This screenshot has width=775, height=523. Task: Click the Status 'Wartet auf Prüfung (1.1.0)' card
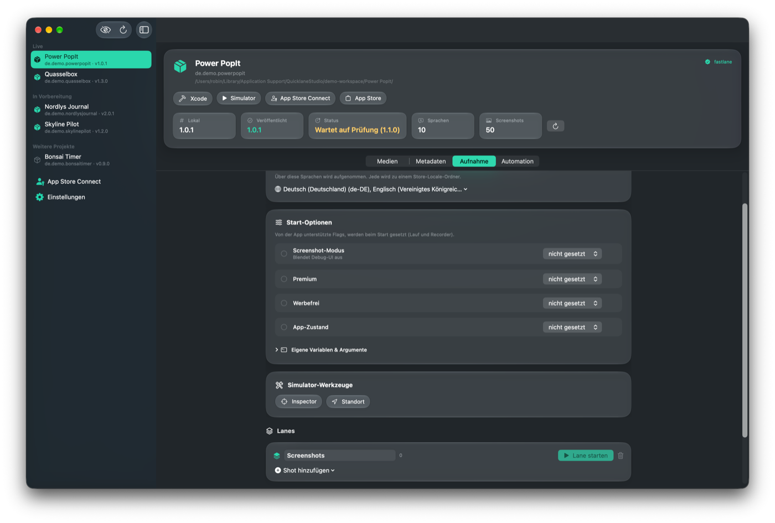(358, 126)
